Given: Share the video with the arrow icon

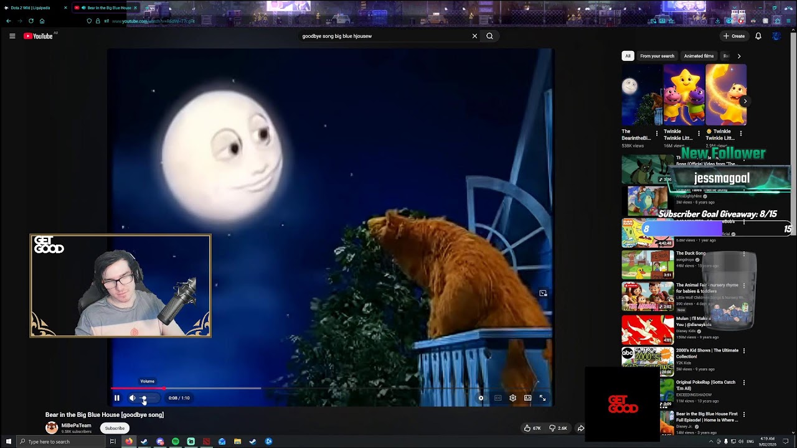Looking at the screenshot, I should [x=580, y=428].
